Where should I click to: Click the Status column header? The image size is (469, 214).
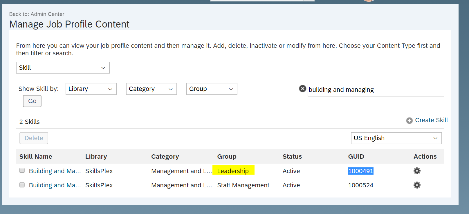pyautogui.click(x=292, y=156)
